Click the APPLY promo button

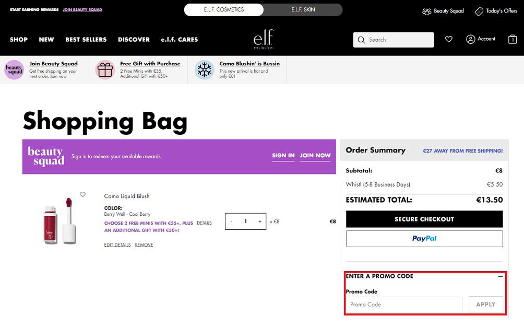coord(485,304)
